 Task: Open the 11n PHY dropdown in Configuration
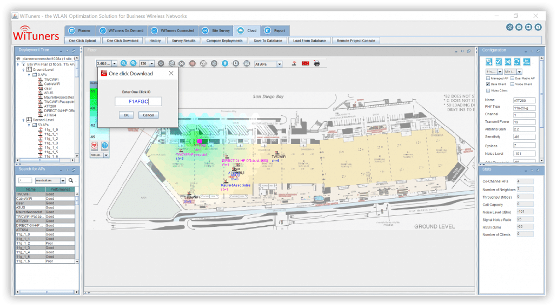point(500,72)
